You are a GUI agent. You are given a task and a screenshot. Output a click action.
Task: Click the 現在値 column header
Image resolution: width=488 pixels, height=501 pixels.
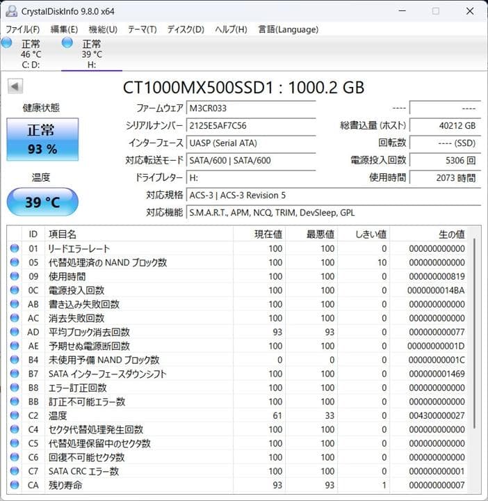click(x=259, y=234)
